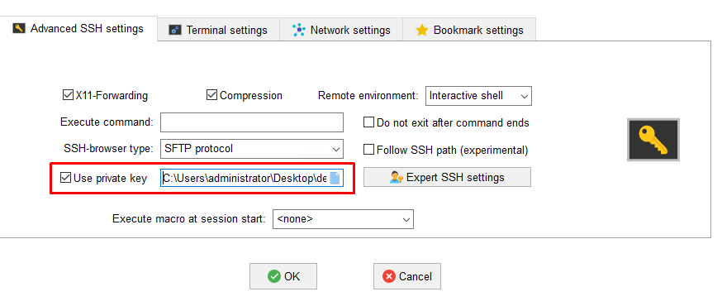Toggle the Use private key checkbox
Viewport: 722px width, 306px height.
[66, 178]
